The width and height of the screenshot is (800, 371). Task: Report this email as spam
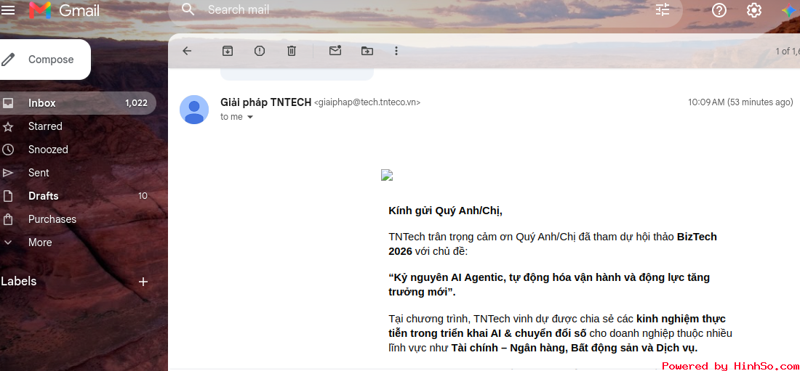coord(260,51)
